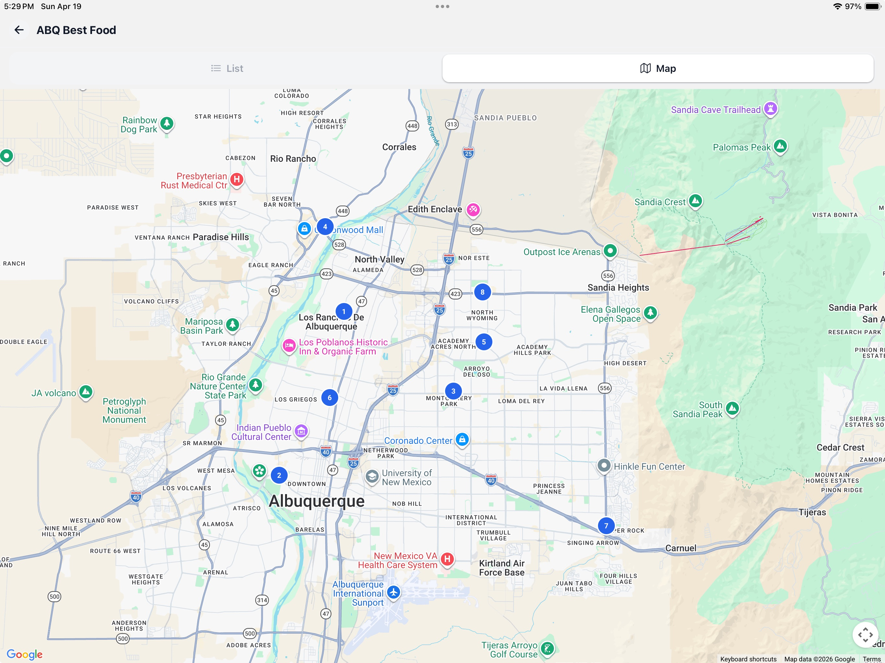Click the NOB HILL neighborhood label
The width and height of the screenshot is (885, 663).
pos(407,504)
